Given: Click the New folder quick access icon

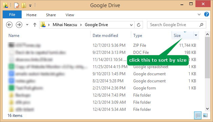Looking at the screenshot, I should coord(24,5).
